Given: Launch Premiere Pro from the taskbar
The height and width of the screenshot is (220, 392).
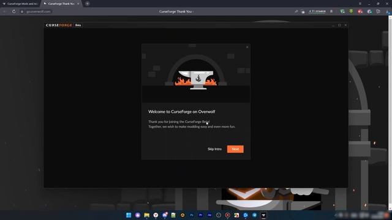Looking at the screenshot, I should tap(200, 215).
